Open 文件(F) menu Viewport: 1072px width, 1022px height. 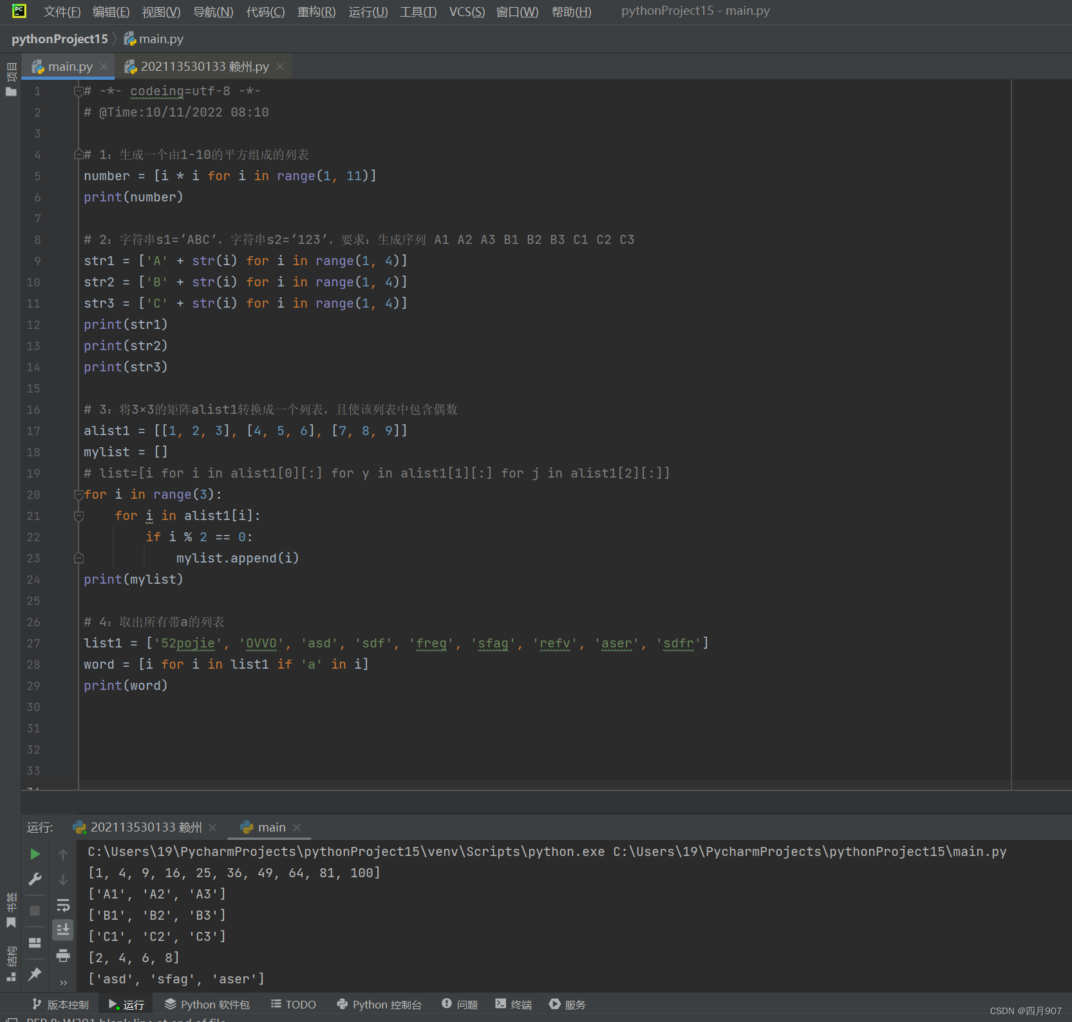coord(62,12)
